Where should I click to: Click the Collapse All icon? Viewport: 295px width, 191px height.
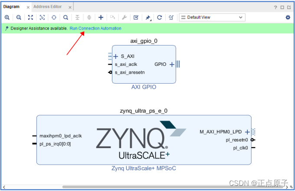[77, 17]
